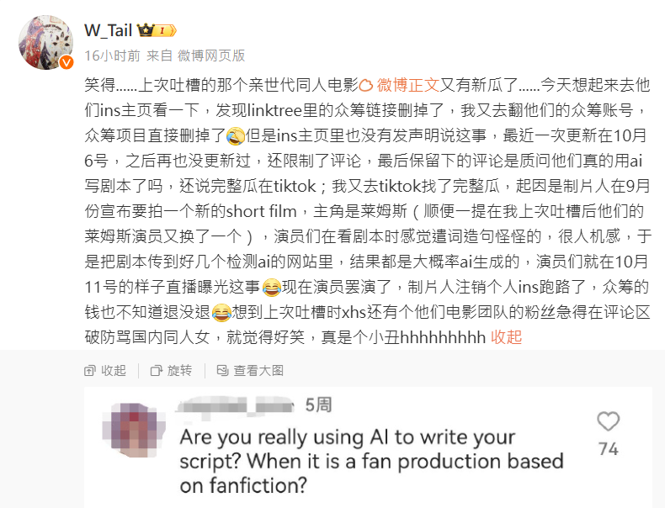Open the W_Tail username link
Screen dimensions: 665x508
pos(108,30)
